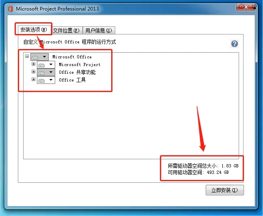
Task: Click the 立即安装(I) button
Action: pyautogui.click(x=225, y=190)
